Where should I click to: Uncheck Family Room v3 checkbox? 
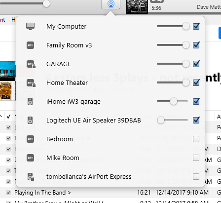pos(196,45)
